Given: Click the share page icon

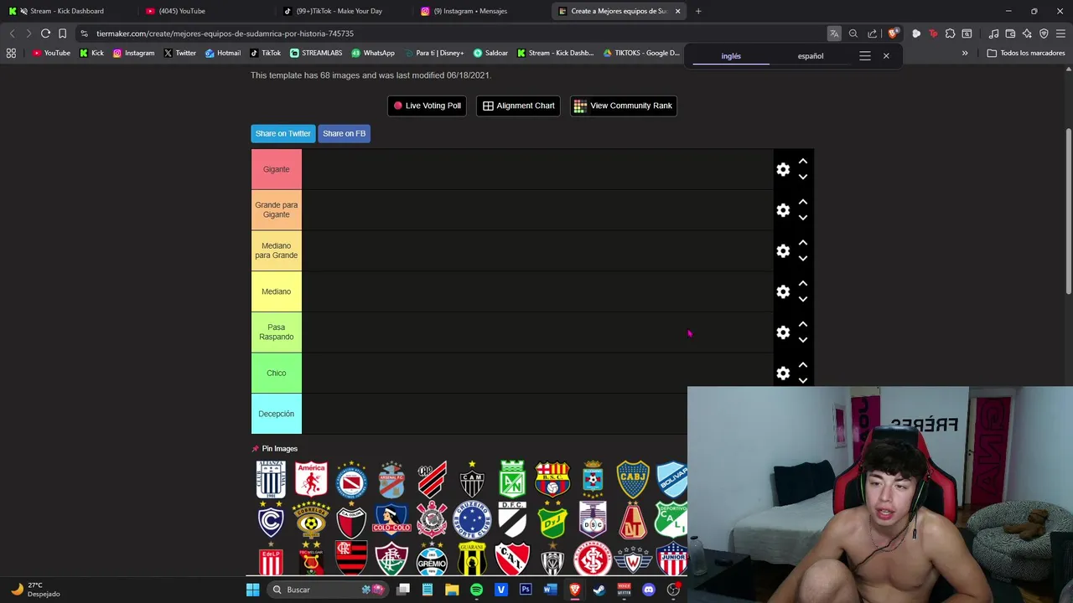Looking at the screenshot, I should tap(872, 33).
